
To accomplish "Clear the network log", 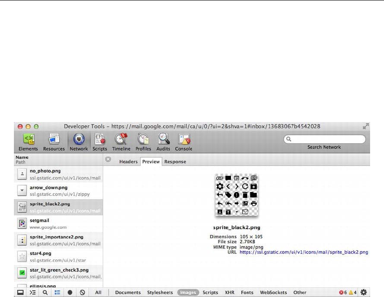I will click(x=83, y=293).
